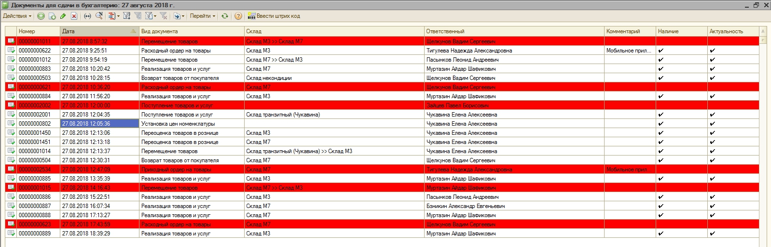This screenshot has height=247, width=771.
Task: Open the filter history dropdown arrow
Action: click(155, 16)
